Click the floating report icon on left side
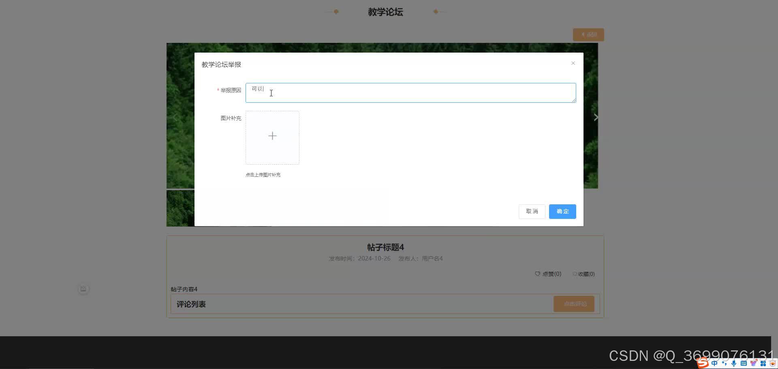 [83, 289]
